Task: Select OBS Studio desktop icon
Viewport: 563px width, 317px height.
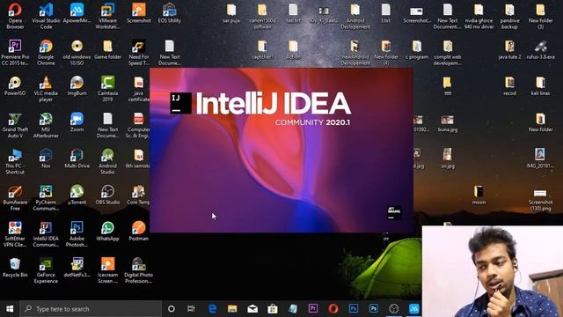Action: (x=107, y=195)
